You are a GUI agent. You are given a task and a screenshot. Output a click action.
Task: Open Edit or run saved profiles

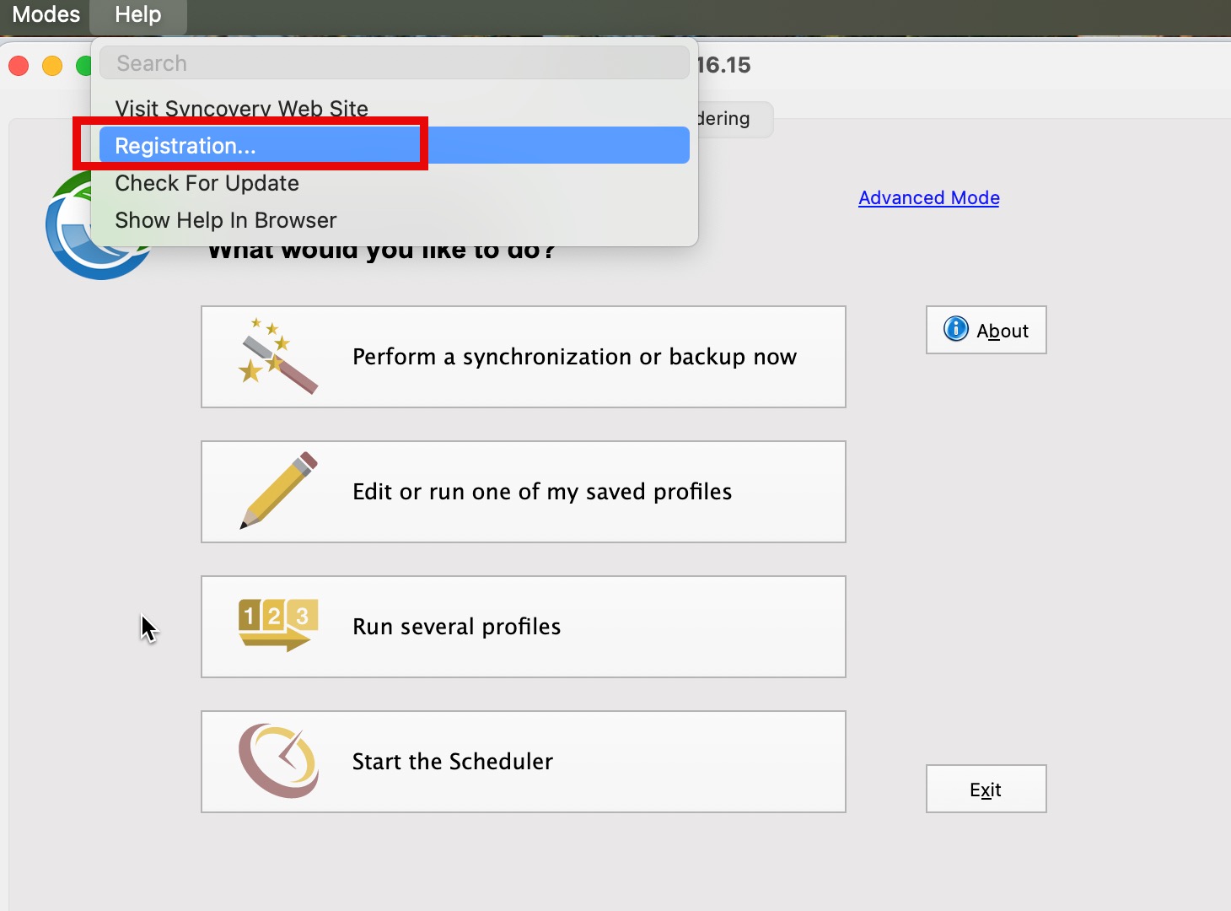click(x=542, y=492)
